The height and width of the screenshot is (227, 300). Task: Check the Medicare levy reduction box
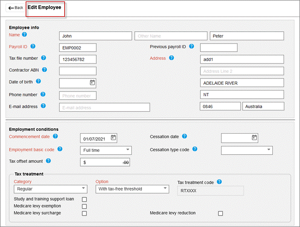click(220, 213)
